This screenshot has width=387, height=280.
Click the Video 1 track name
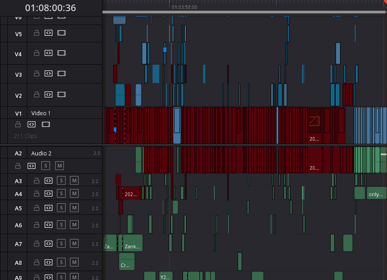point(41,113)
